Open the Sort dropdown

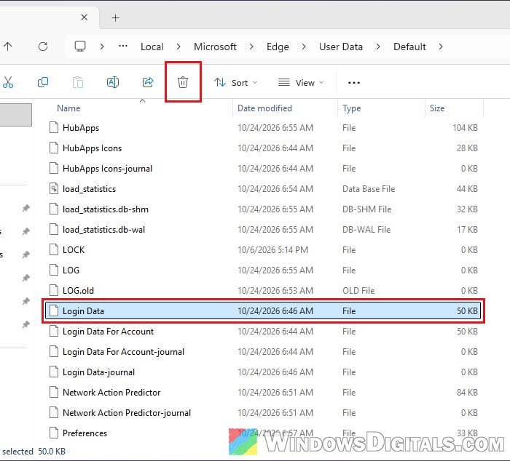tap(236, 83)
